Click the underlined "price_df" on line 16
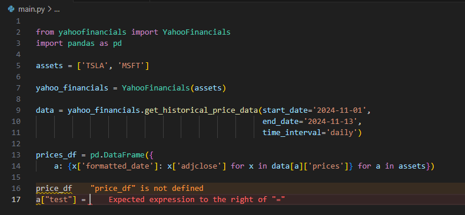Screen dimensions: 465x215 click(x=54, y=189)
